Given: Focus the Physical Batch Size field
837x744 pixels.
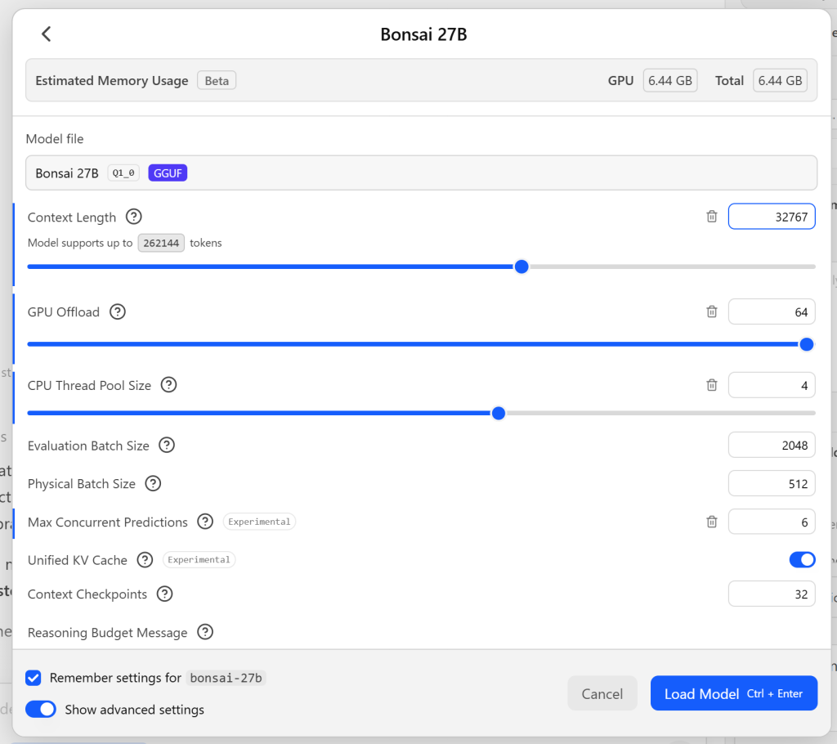Looking at the screenshot, I should click(x=772, y=483).
